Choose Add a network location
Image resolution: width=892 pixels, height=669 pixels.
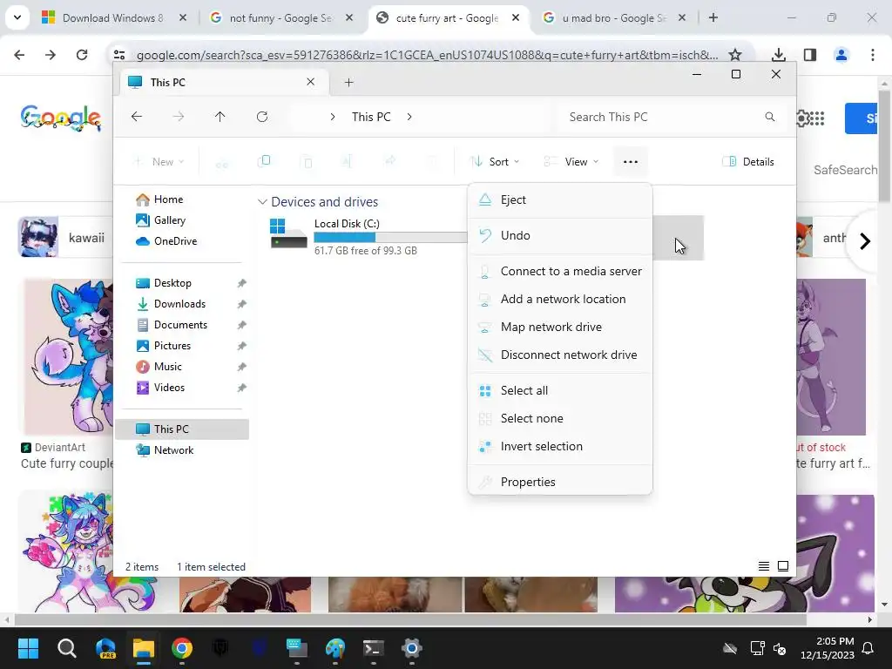click(559, 300)
